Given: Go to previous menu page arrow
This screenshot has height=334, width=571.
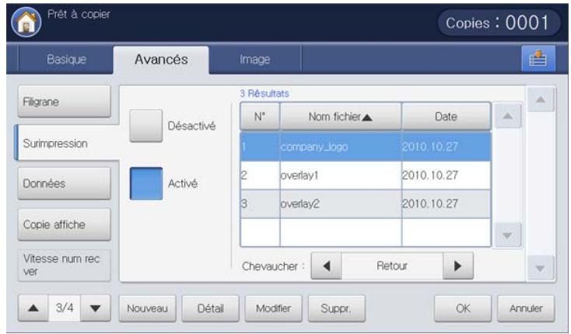Looking at the screenshot, I should [33, 308].
